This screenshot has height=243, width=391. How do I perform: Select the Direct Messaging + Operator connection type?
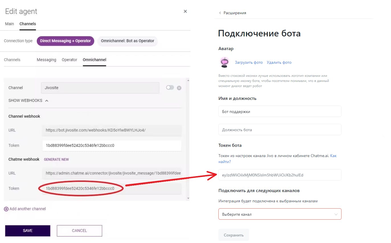point(65,41)
